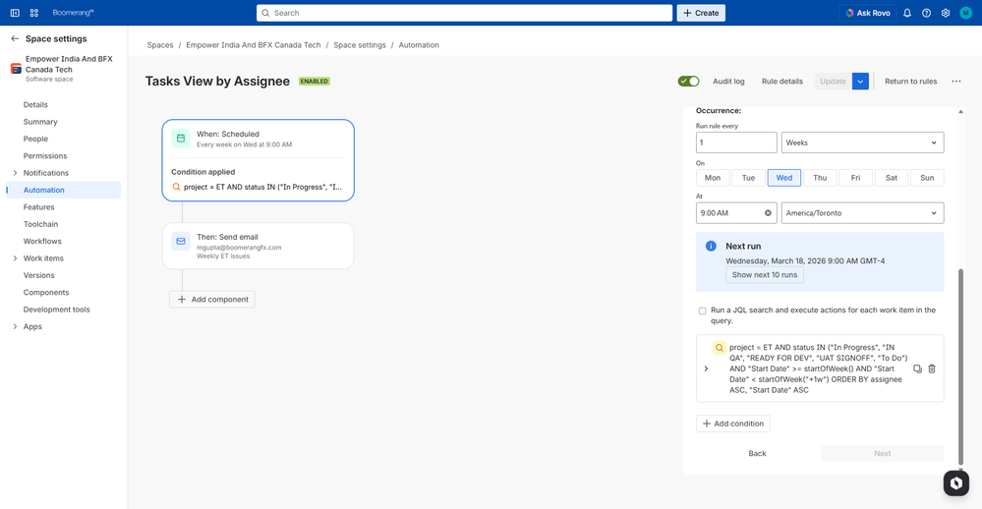Click the Back button
The height and width of the screenshot is (509, 982).
coord(757,453)
